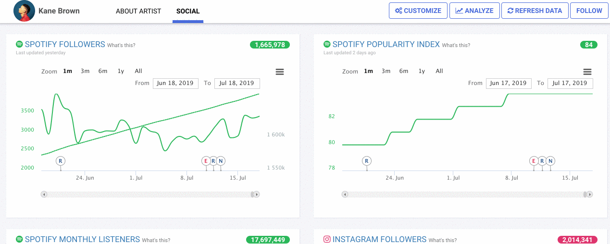Click the Followers From date field

pos(175,83)
